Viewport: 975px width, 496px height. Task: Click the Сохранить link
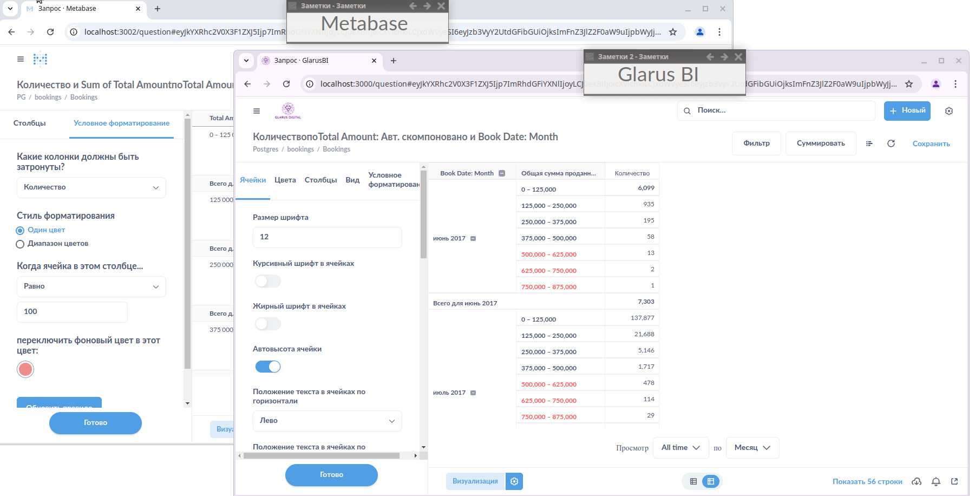931,143
